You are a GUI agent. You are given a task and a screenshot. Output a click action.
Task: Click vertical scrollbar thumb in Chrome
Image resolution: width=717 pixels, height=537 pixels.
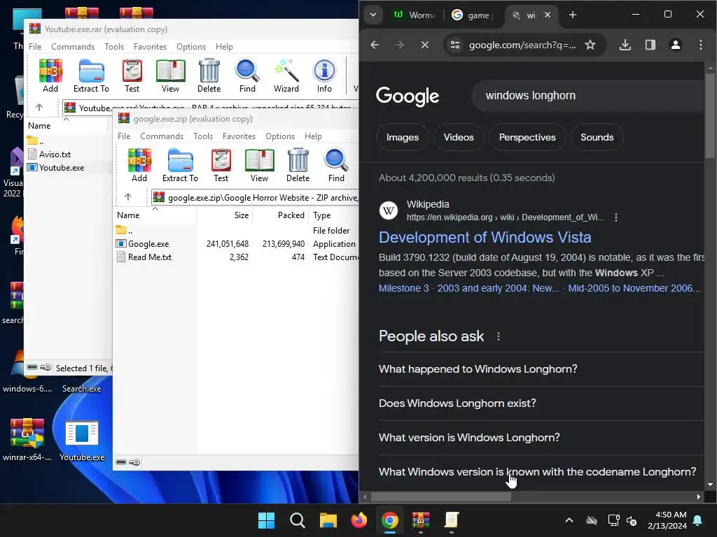click(710, 115)
